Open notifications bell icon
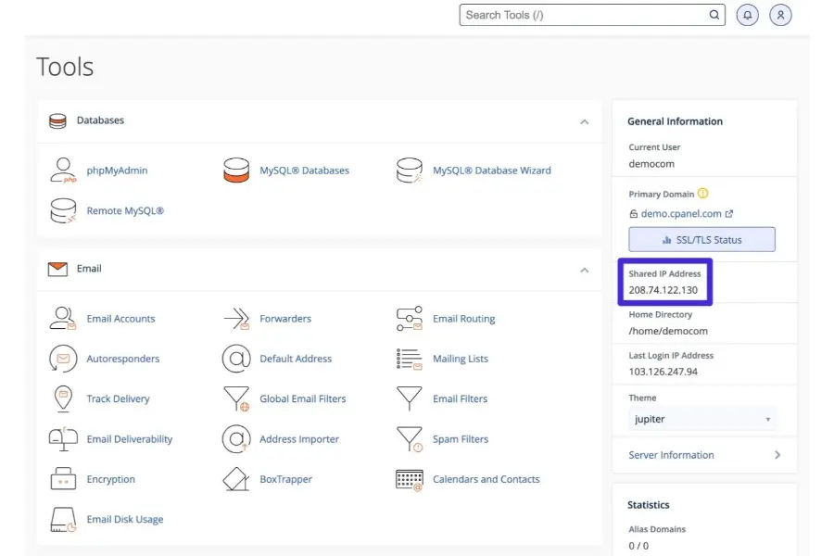 pyautogui.click(x=747, y=15)
